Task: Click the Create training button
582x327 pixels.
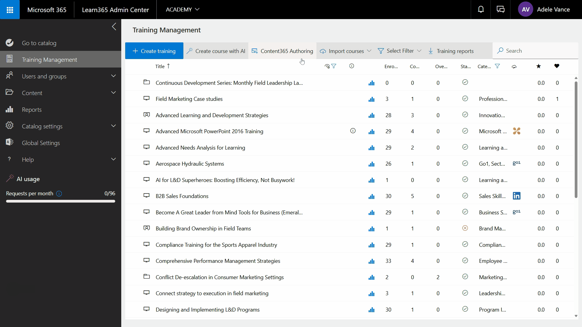Action: point(154,51)
